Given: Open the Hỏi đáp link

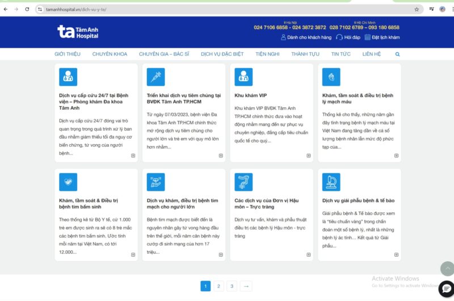Looking at the screenshot, I should tap(348, 37).
